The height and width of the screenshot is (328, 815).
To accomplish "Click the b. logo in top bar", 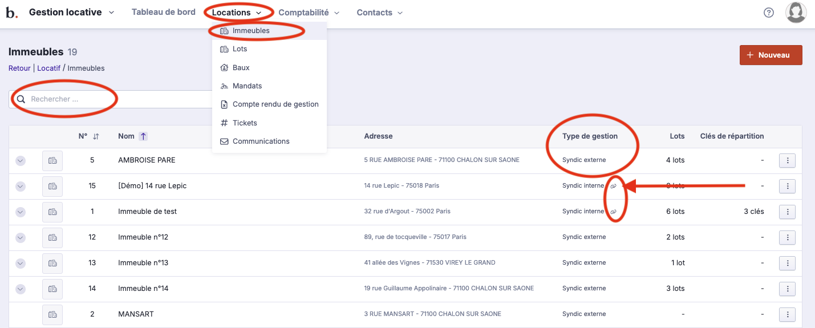I will (11, 13).
